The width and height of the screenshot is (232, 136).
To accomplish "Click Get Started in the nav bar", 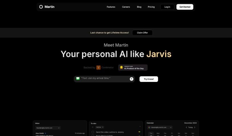I will tap(185, 7).
